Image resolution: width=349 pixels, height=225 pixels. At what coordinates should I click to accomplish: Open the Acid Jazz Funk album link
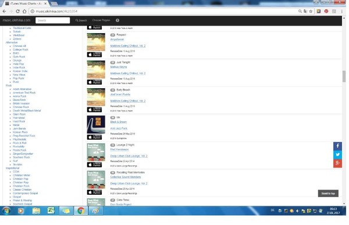[119, 128]
